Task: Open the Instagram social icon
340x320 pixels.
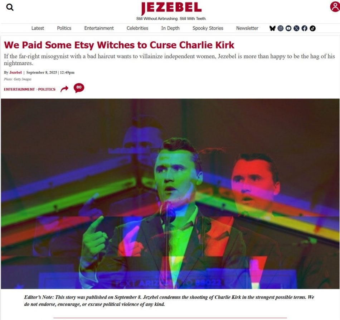Action: 280,28
